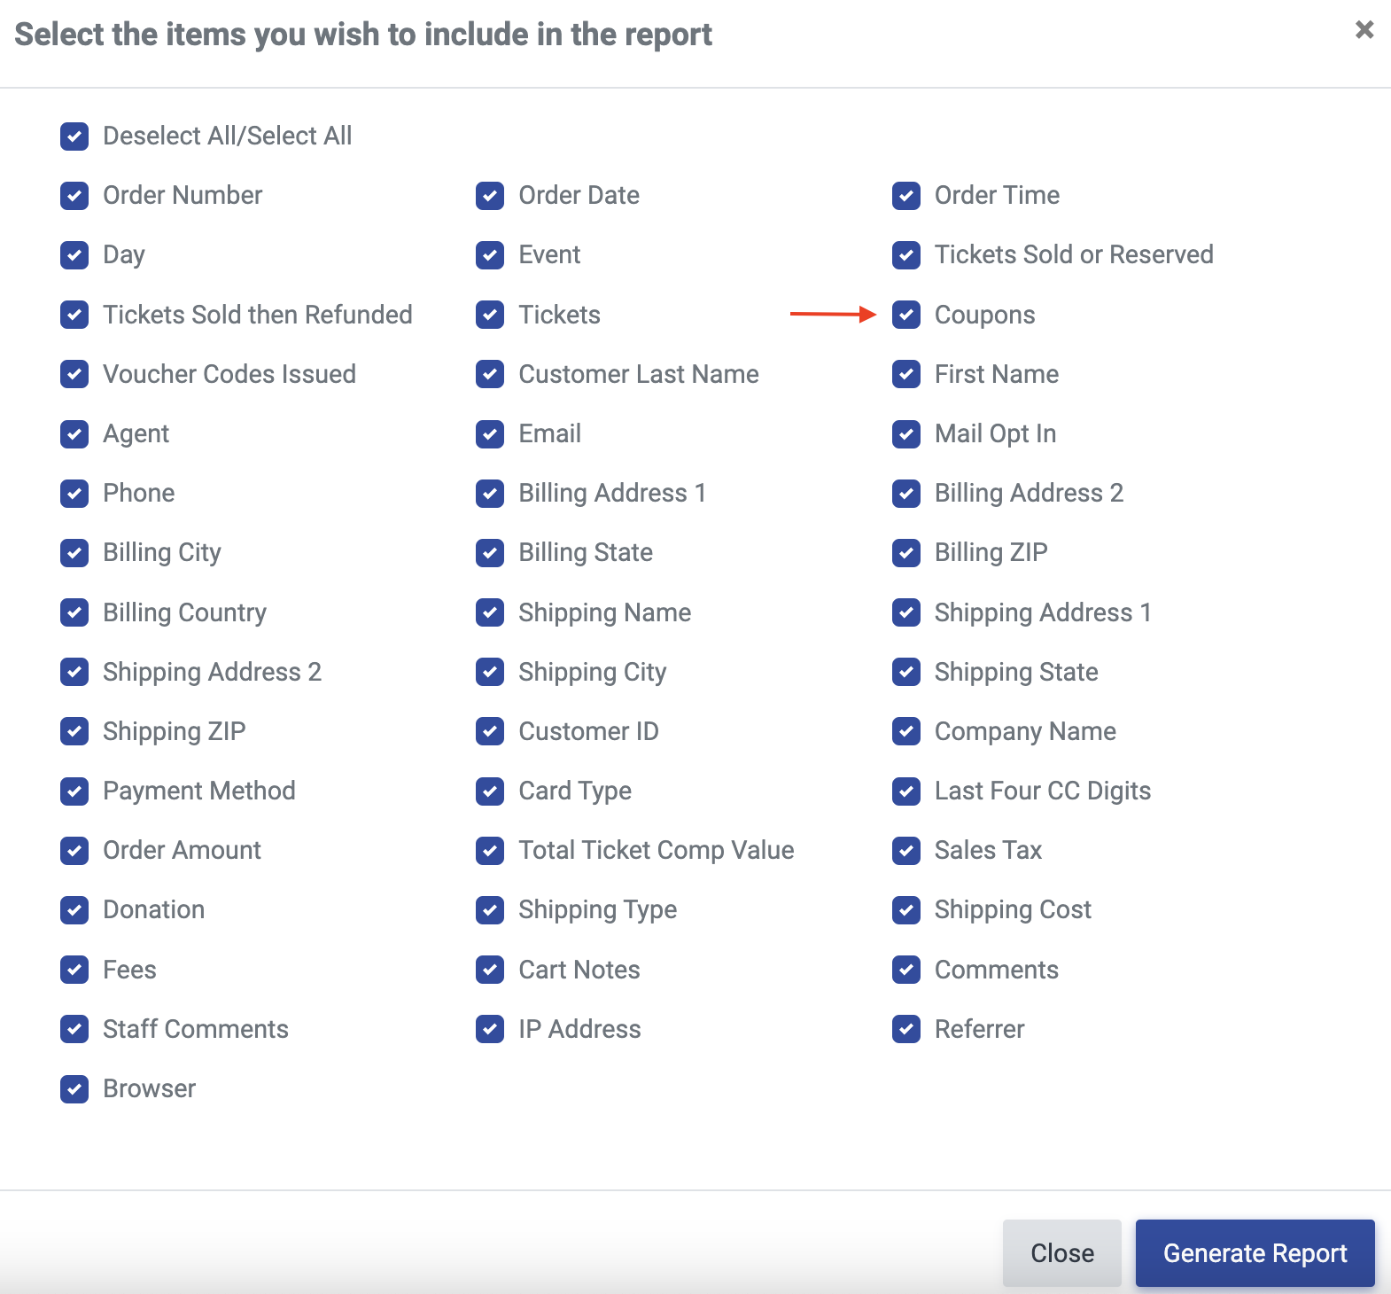Toggle the Company Name checkbox

tap(906, 731)
